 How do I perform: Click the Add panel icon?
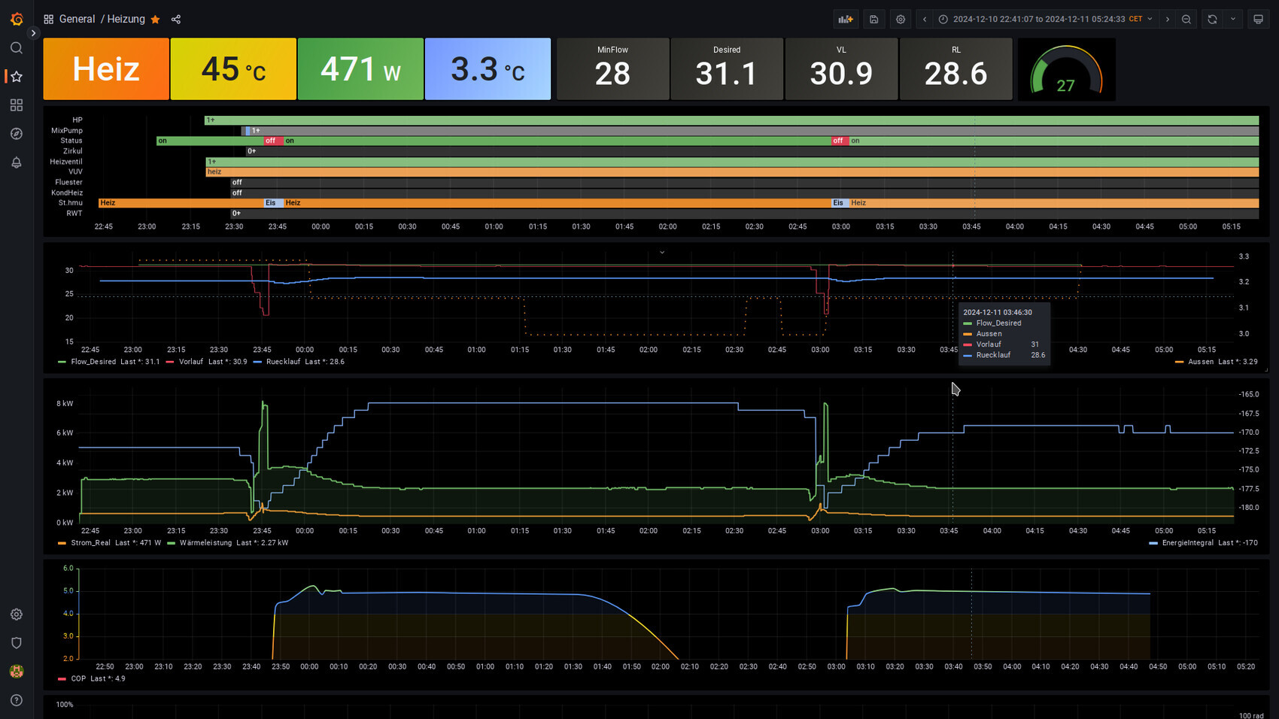pyautogui.click(x=846, y=20)
